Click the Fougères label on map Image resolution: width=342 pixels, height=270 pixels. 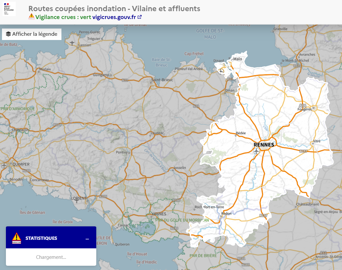(305, 109)
